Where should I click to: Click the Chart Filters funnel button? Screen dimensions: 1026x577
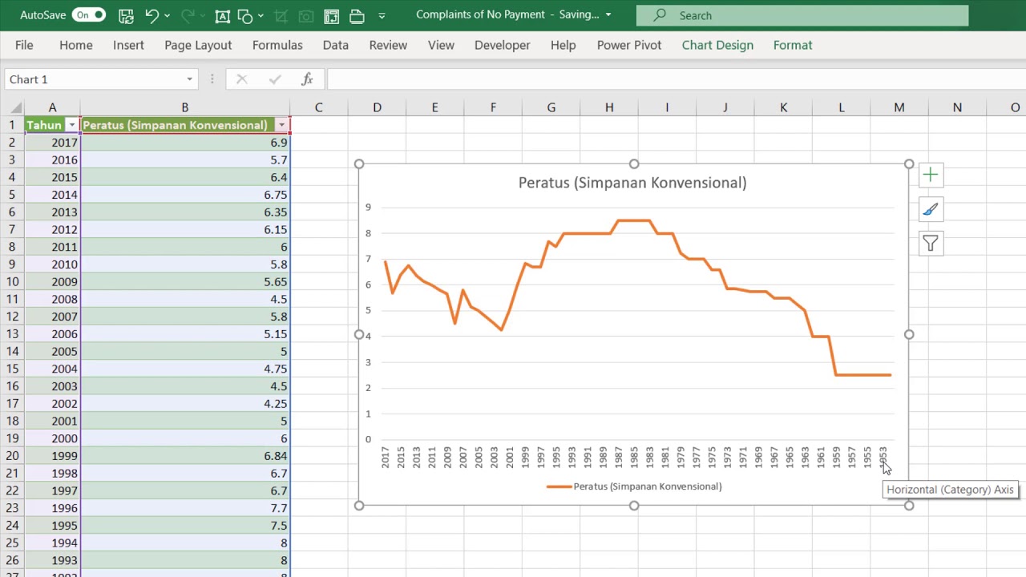pos(931,244)
